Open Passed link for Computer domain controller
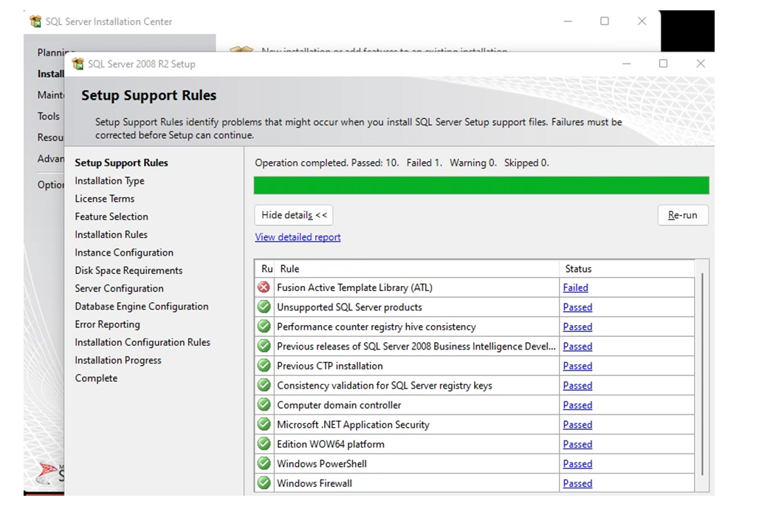 [x=577, y=405]
